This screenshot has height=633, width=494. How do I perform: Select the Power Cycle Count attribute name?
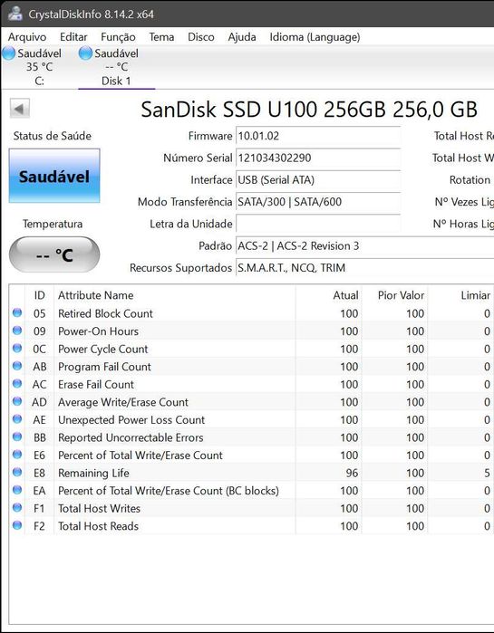(x=103, y=350)
